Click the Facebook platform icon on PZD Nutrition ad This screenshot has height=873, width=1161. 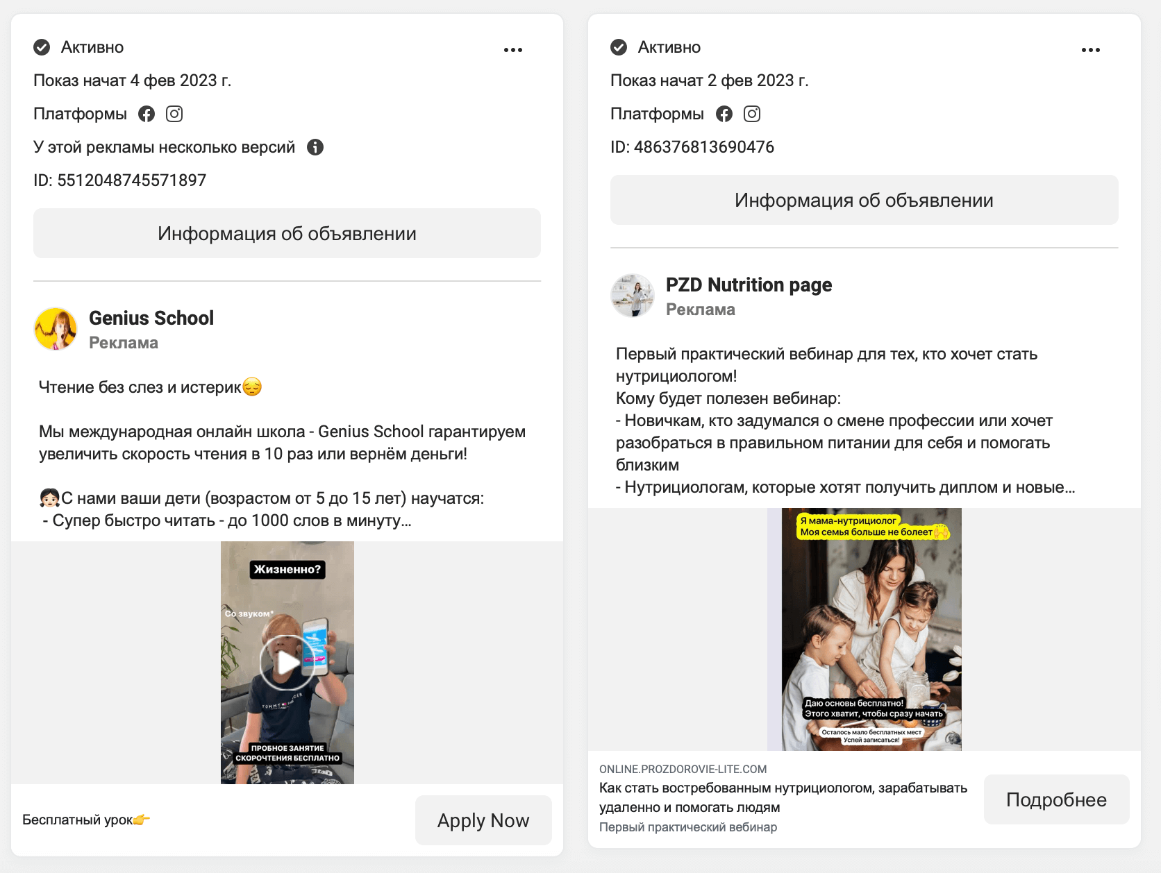724,113
